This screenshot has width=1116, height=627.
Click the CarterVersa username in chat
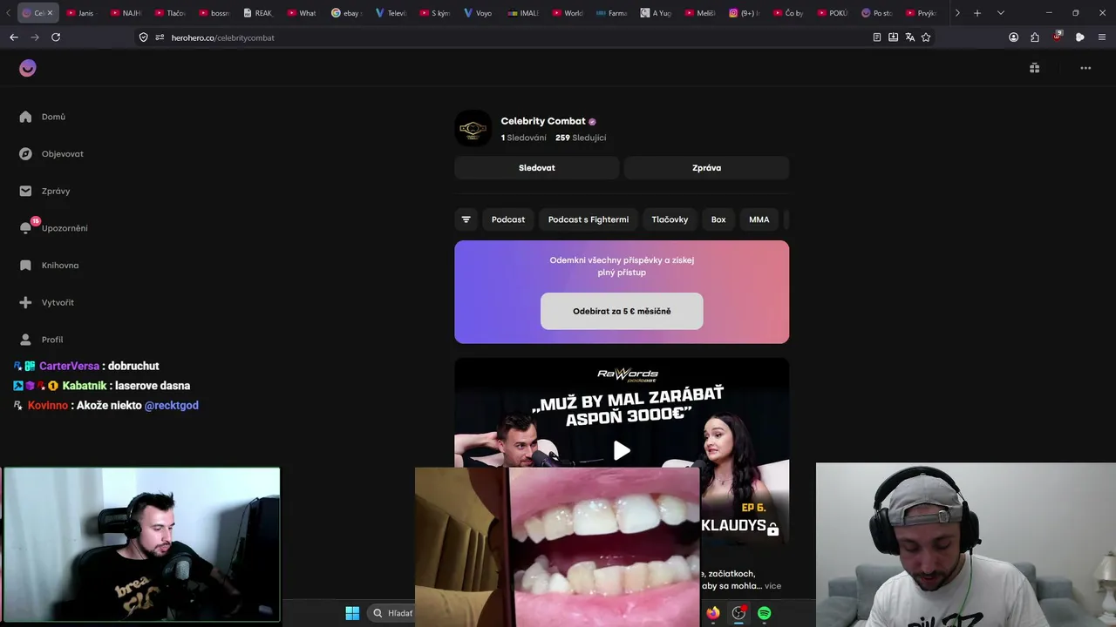69,366
